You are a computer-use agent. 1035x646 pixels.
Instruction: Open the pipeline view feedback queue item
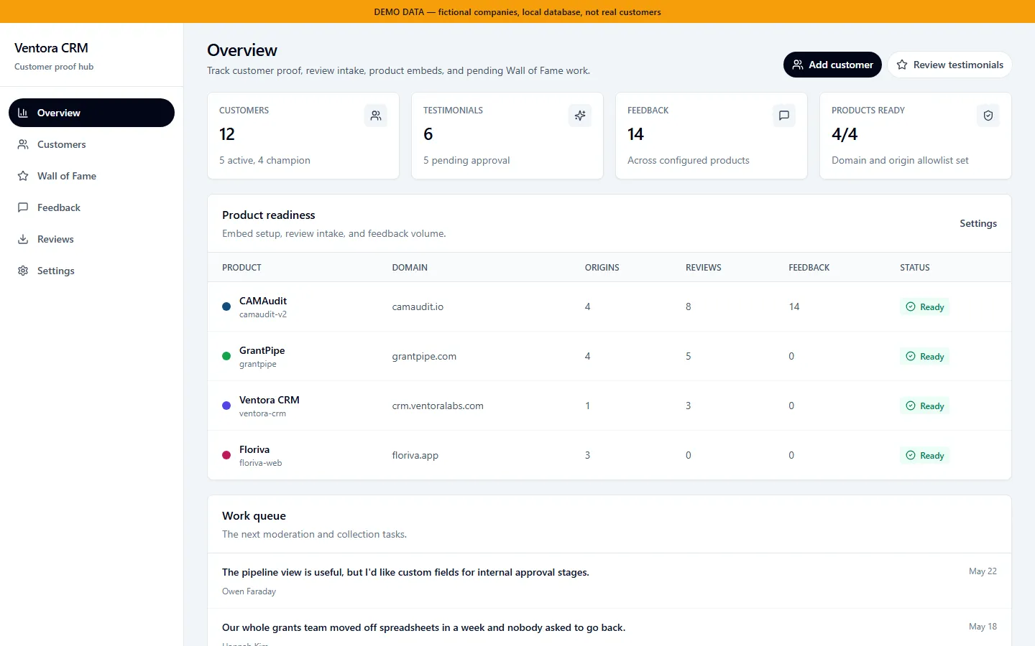pyautogui.click(x=609, y=581)
